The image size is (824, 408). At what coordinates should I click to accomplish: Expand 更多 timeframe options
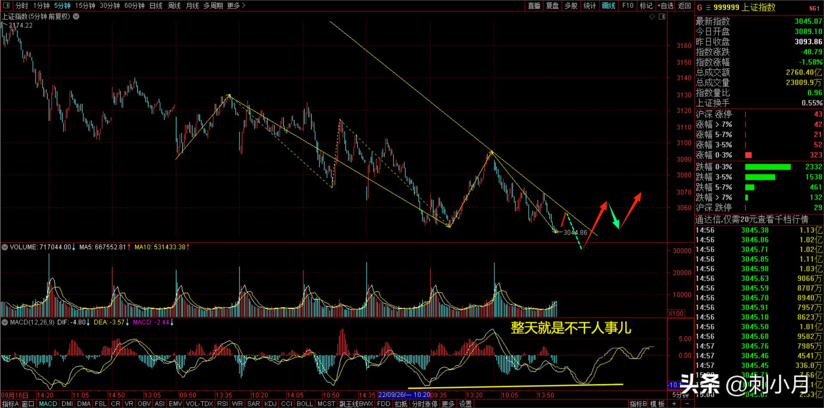(x=236, y=6)
